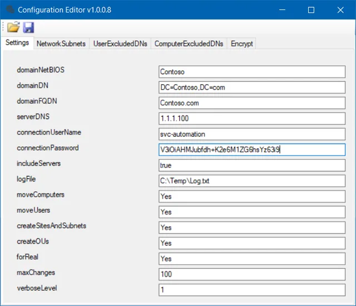Click the logFile label

tap(26, 179)
